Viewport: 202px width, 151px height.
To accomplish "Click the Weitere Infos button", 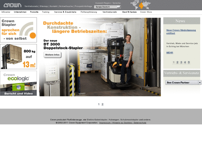I will (52, 55).
